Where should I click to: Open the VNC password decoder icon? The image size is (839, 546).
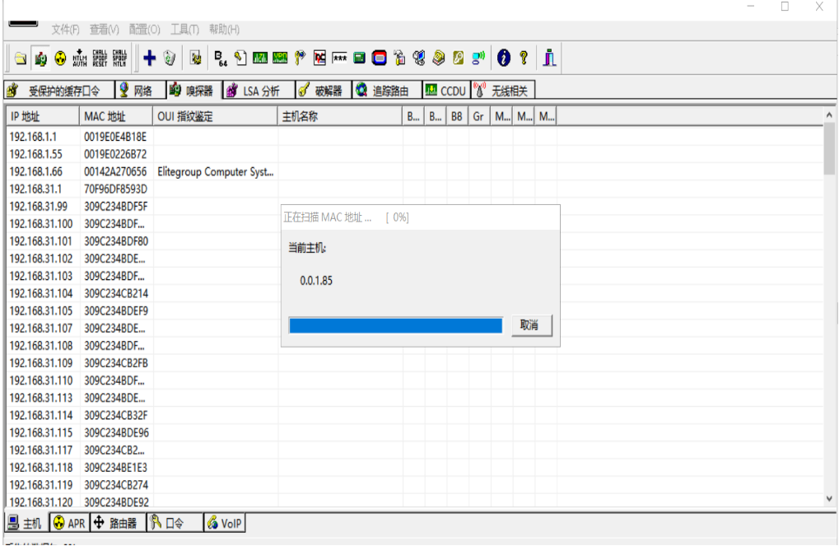click(319, 58)
